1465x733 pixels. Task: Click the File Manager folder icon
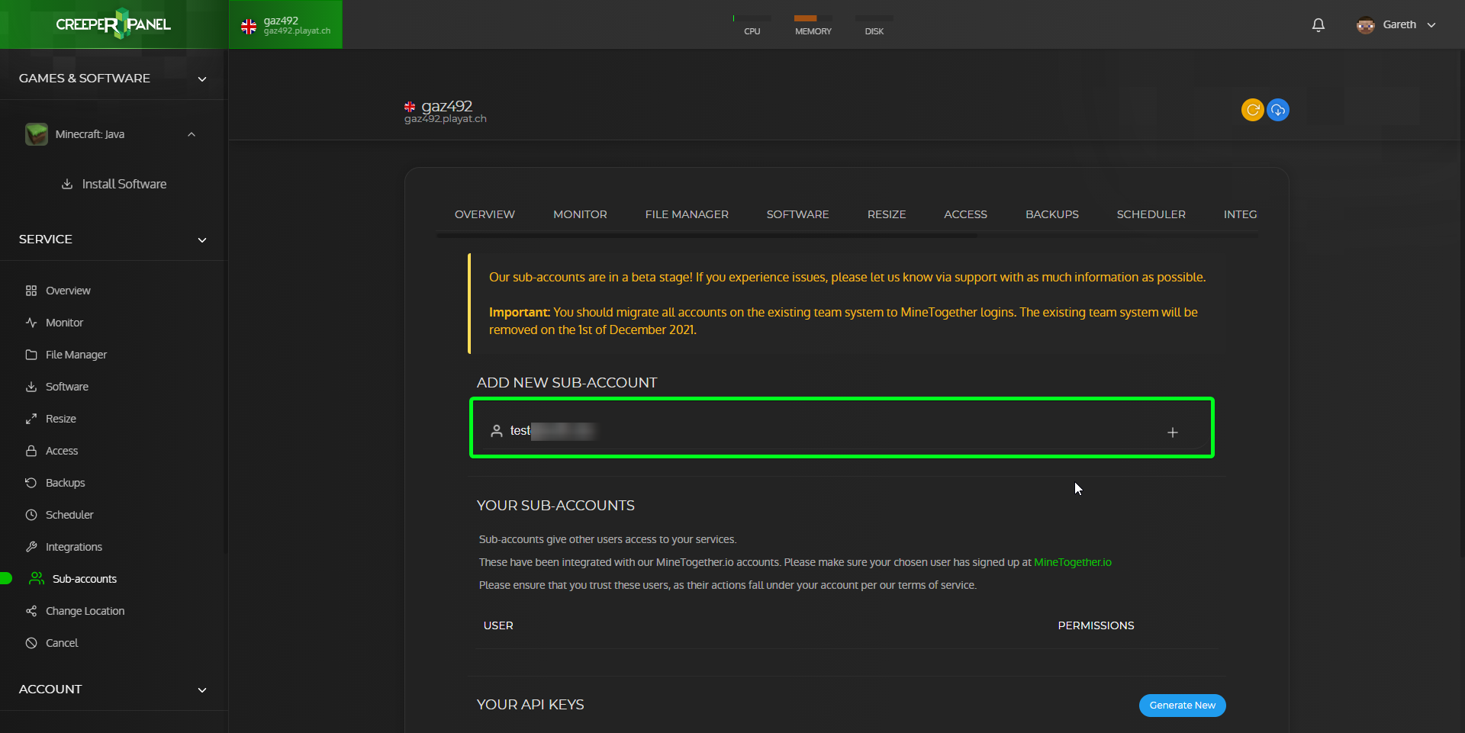(x=31, y=355)
